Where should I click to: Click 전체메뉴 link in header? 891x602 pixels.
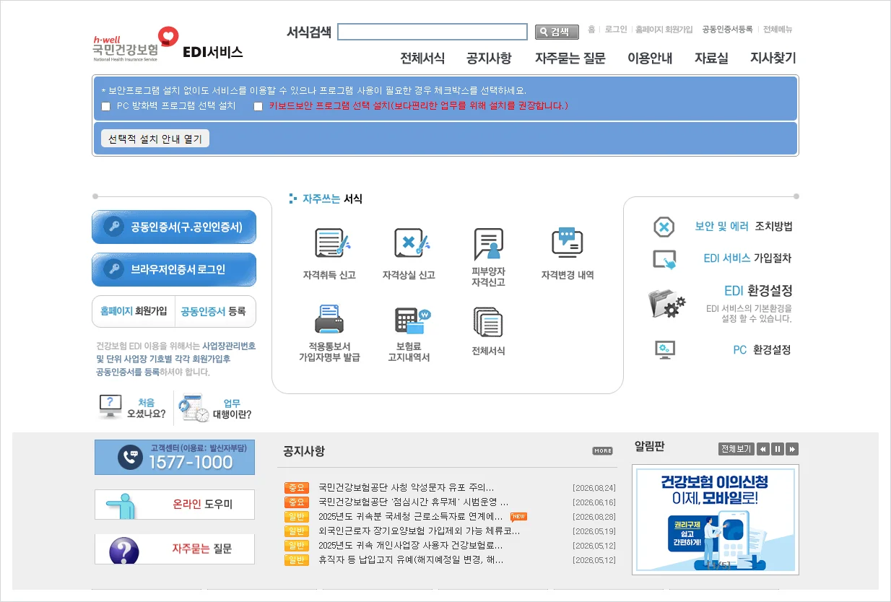[x=778, y=30]
